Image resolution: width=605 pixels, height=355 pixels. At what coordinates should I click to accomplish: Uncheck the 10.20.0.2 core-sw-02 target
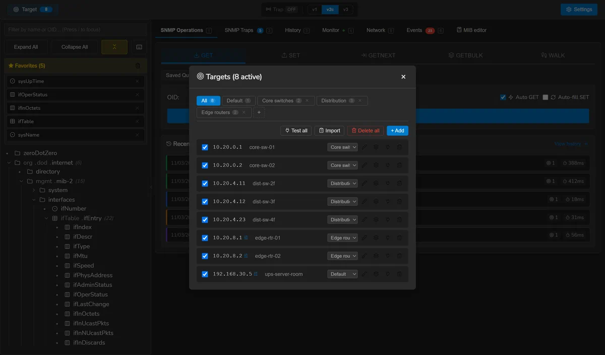205,165
